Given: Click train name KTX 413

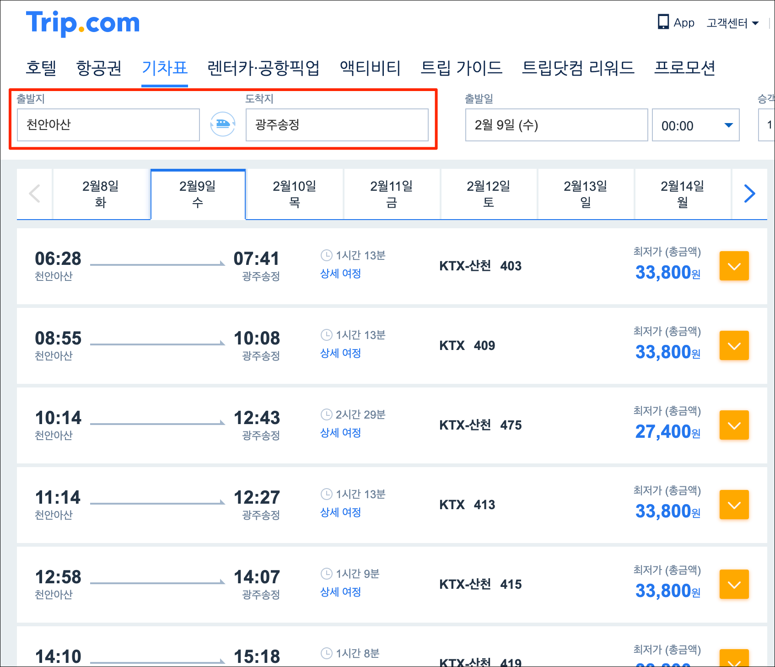Looking at the screenshot, I should tap(467, 505).
